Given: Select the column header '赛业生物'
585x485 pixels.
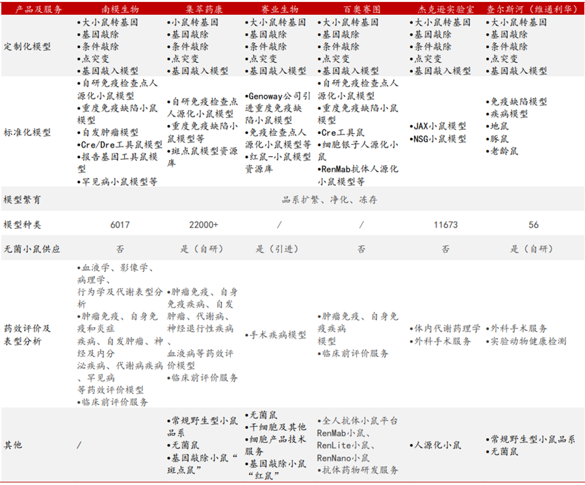Looking at the screenshot, I should coord(279,9).
